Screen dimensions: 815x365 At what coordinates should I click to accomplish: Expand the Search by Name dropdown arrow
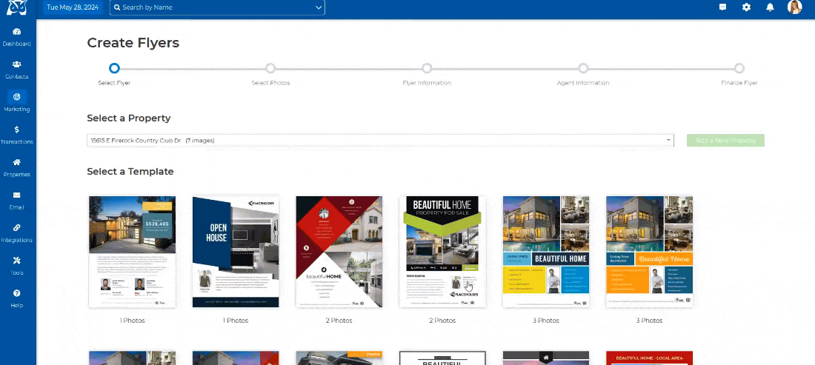(318, 7)
